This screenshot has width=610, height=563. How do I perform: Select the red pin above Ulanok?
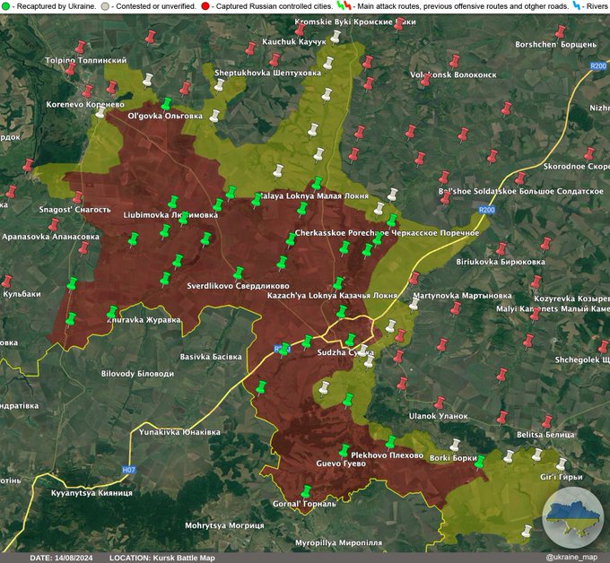pos(440,403)
